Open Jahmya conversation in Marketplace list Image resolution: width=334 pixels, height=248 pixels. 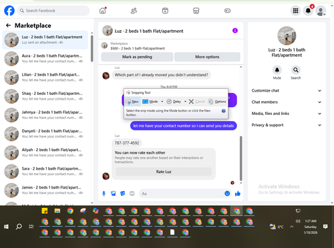tap(45, 115)
